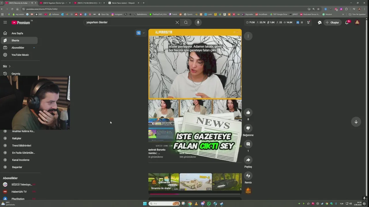Remix this Short
This screenshot has height=207, width=369.
tap(248, 176)
